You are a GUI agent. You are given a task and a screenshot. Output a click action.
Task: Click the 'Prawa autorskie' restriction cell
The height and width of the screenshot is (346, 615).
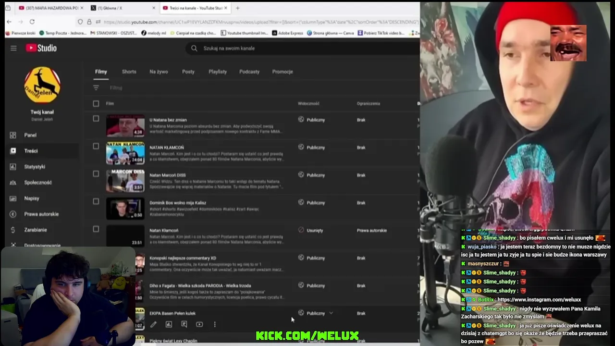(372, 230)
